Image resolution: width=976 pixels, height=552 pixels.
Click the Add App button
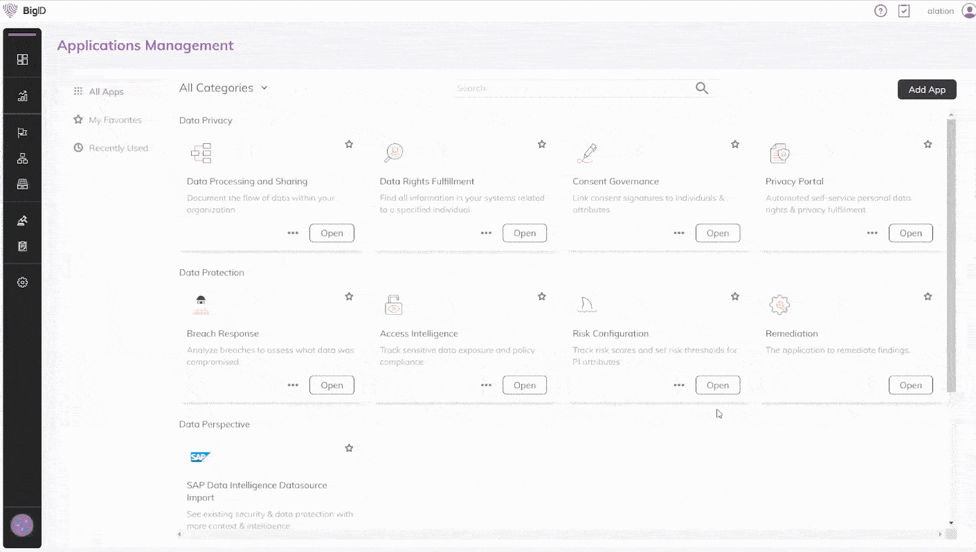coord(926,90)
